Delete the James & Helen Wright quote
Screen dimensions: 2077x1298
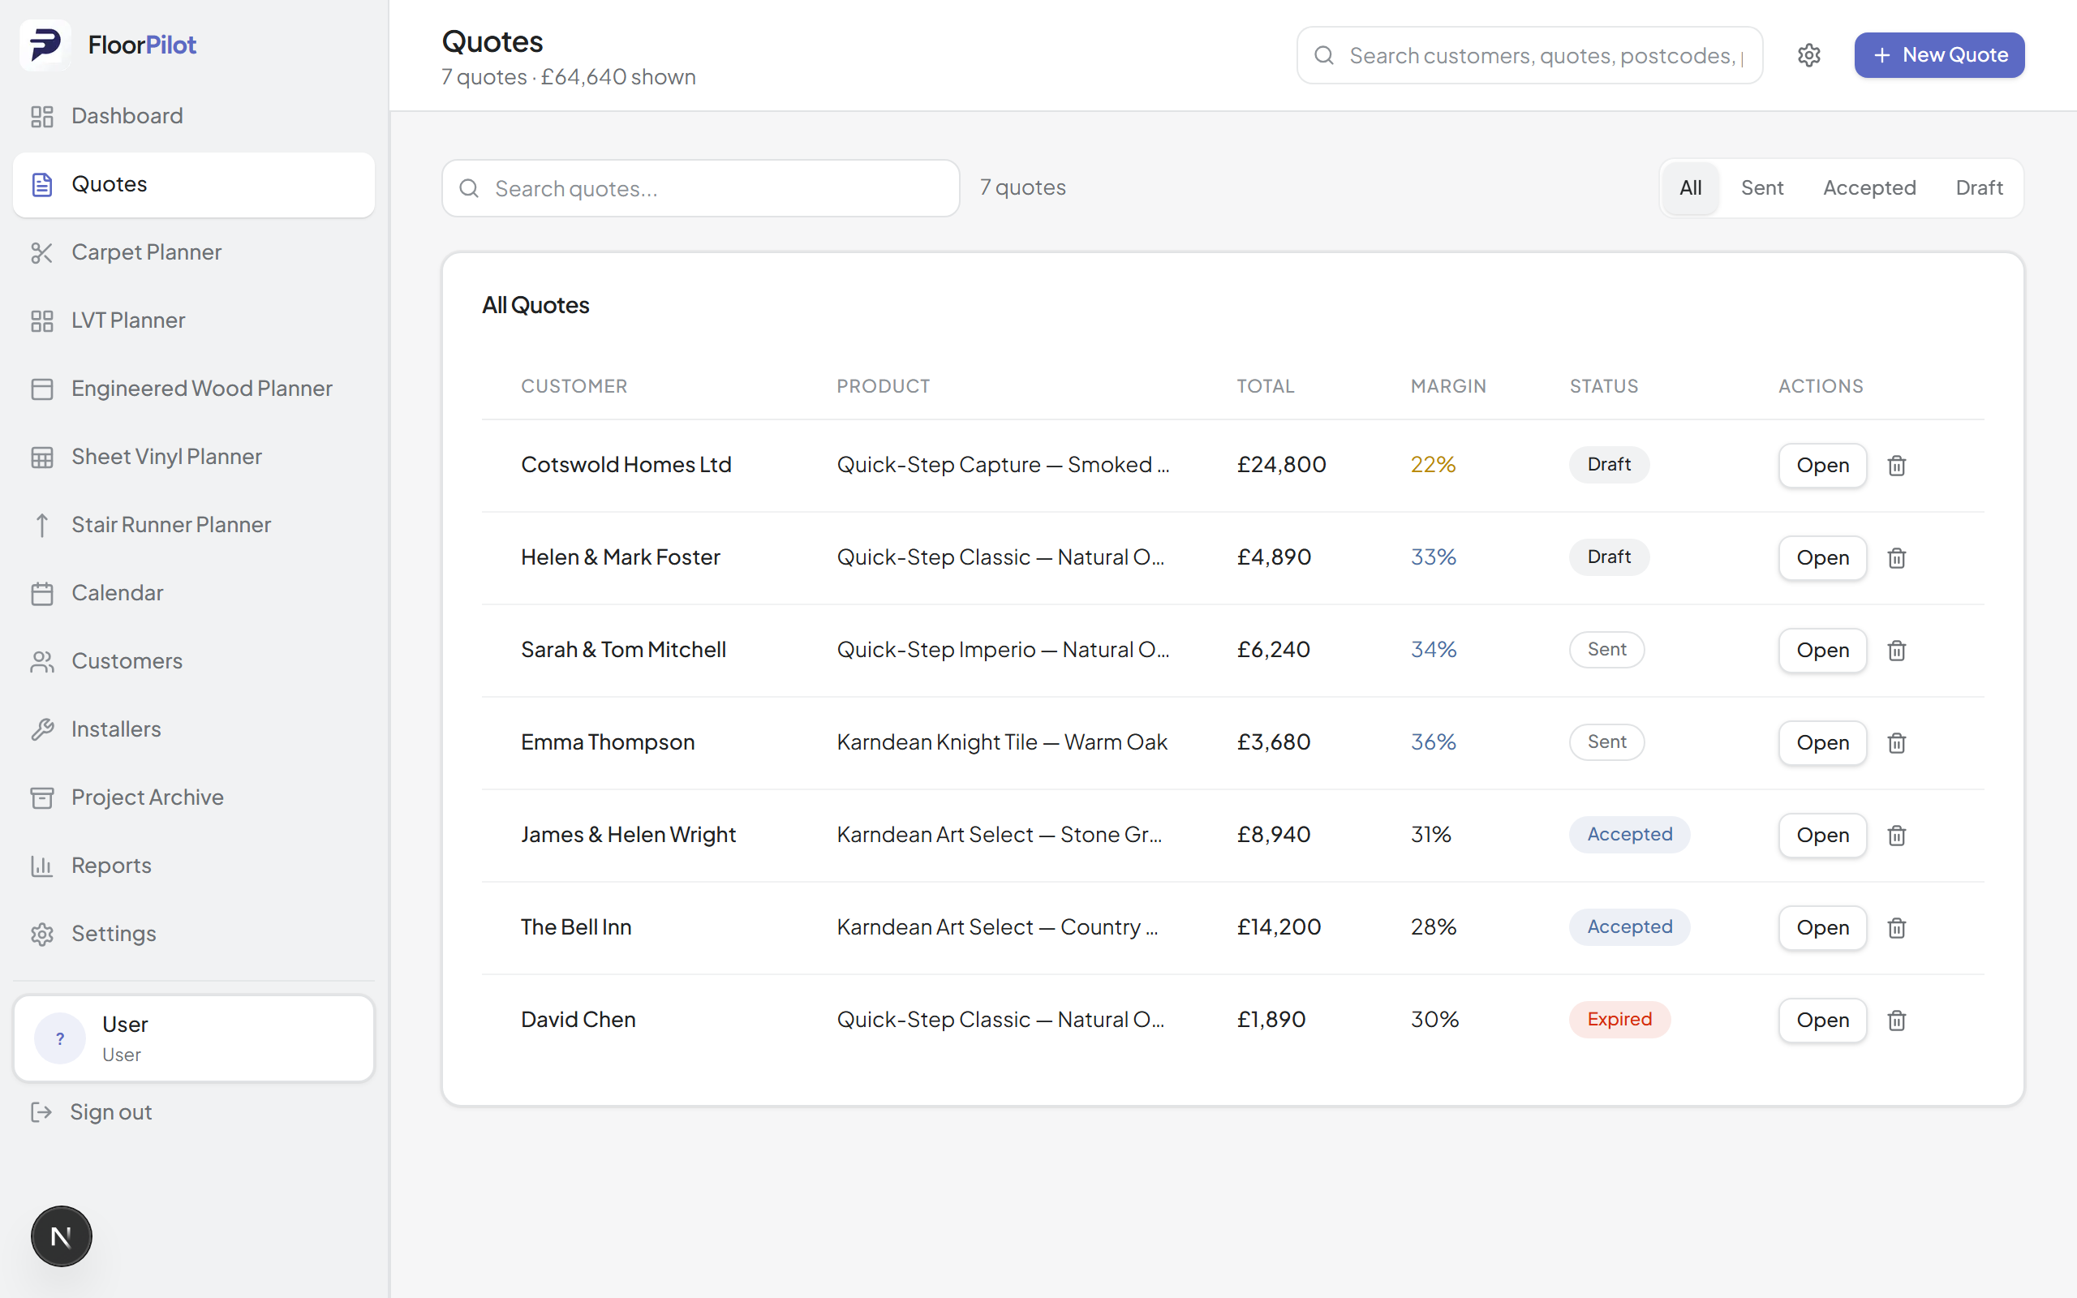coord(1897,836)
